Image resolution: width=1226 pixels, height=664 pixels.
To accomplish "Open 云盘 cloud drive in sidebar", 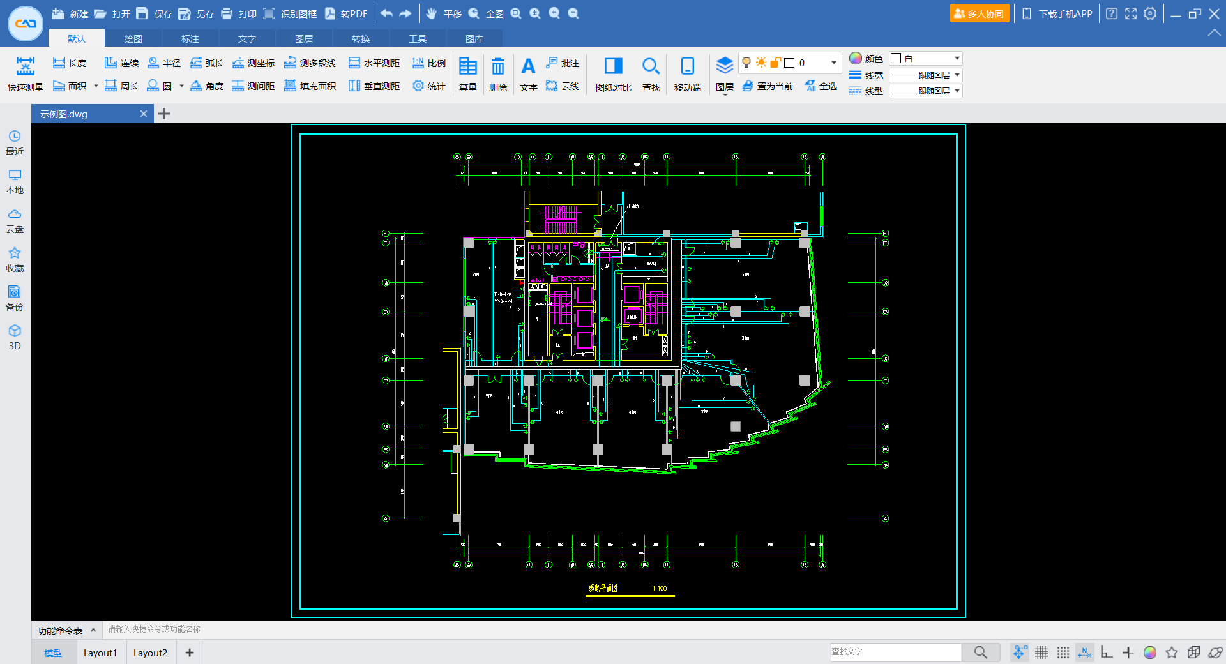I will [15, 220].
